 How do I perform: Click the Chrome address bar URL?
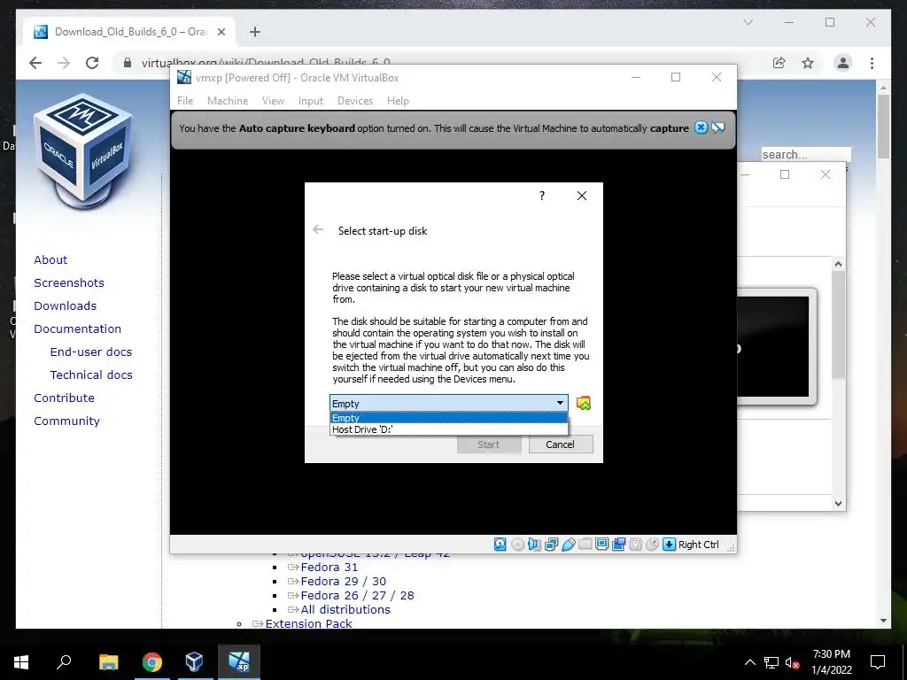266,63
